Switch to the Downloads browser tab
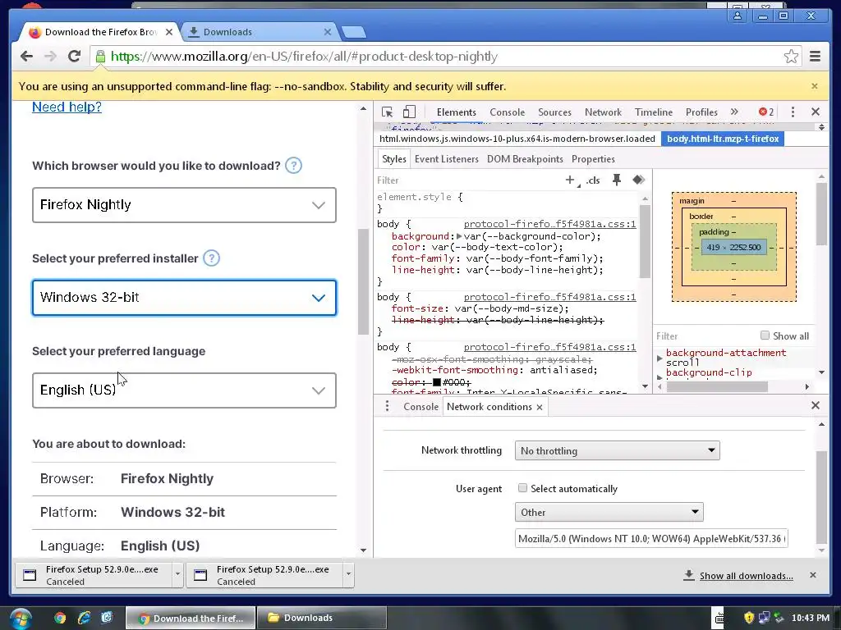 point(260,32)
